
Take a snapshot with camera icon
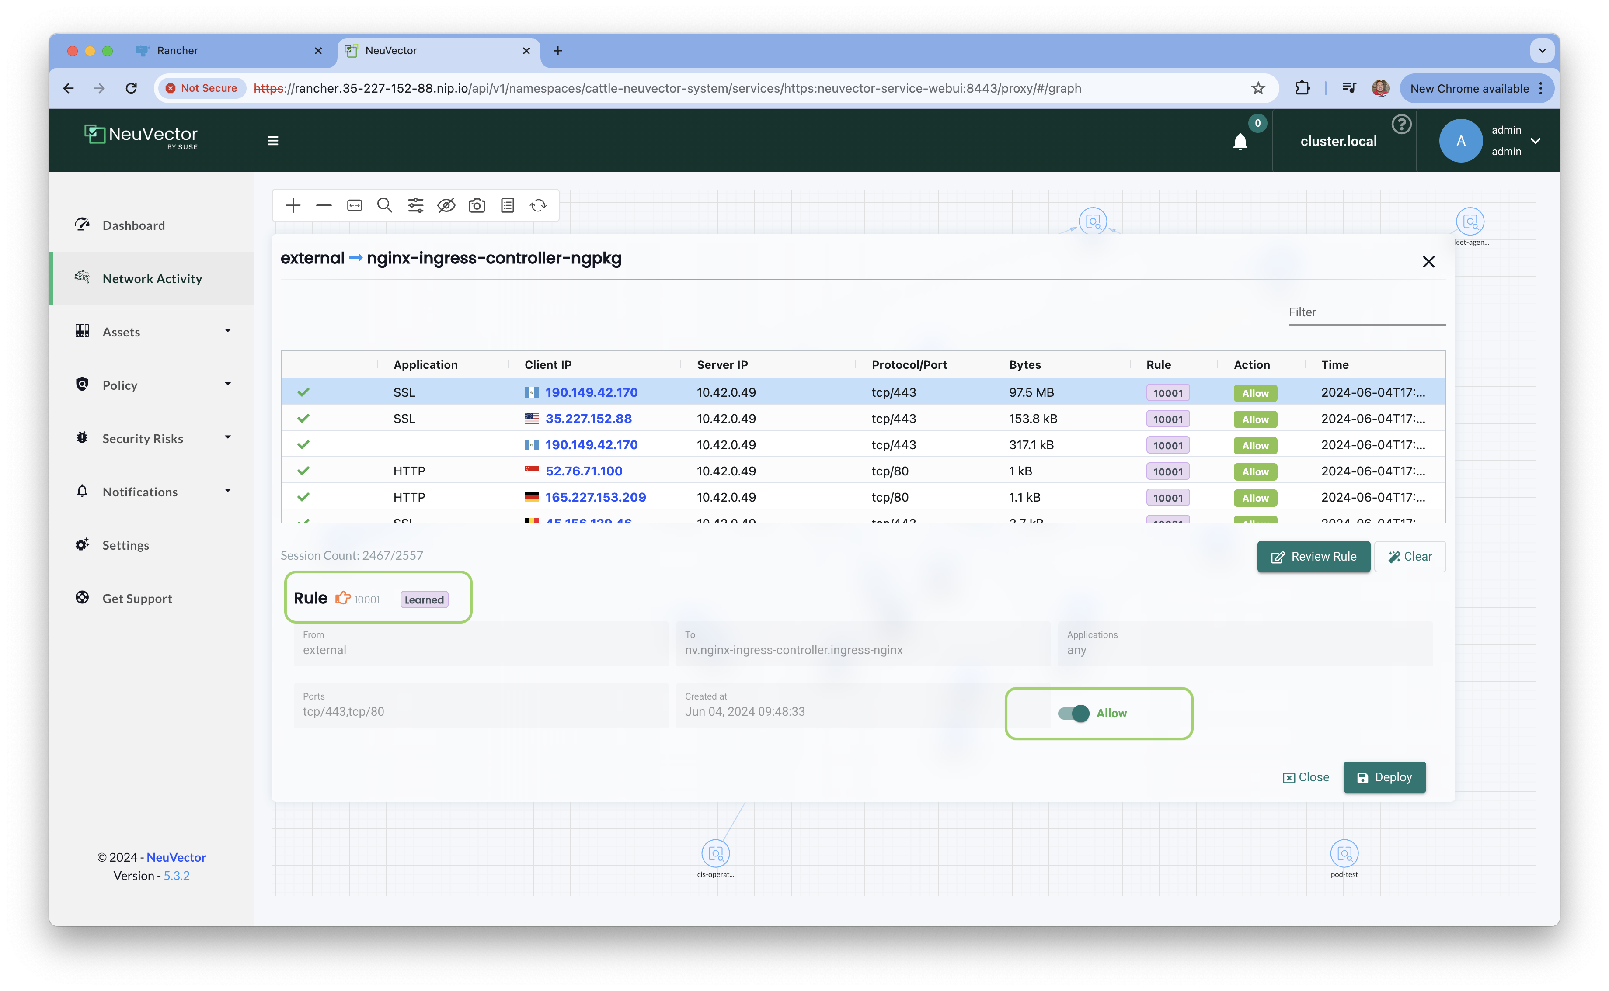tap(477, 206)
